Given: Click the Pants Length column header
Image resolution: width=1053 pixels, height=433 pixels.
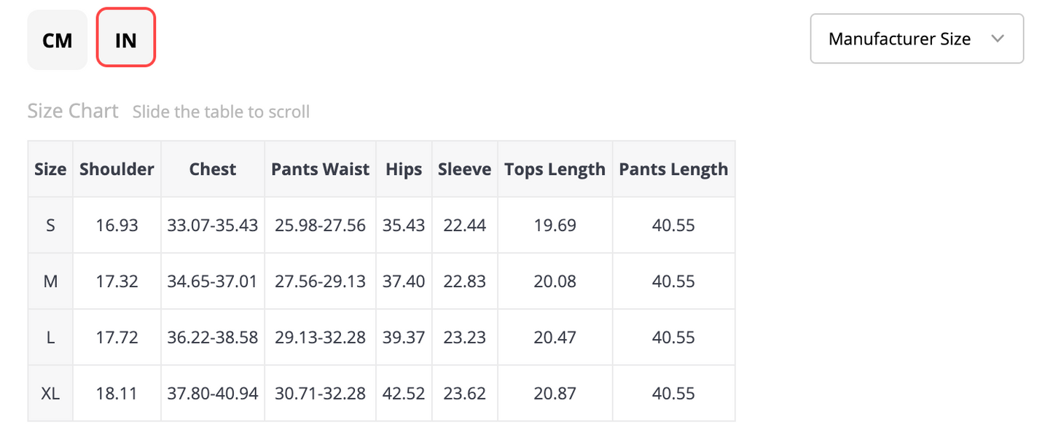Looking at the screenshot, I should [673, 169].
